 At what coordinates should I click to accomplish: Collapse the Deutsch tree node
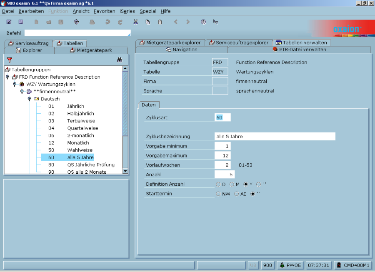29,99
